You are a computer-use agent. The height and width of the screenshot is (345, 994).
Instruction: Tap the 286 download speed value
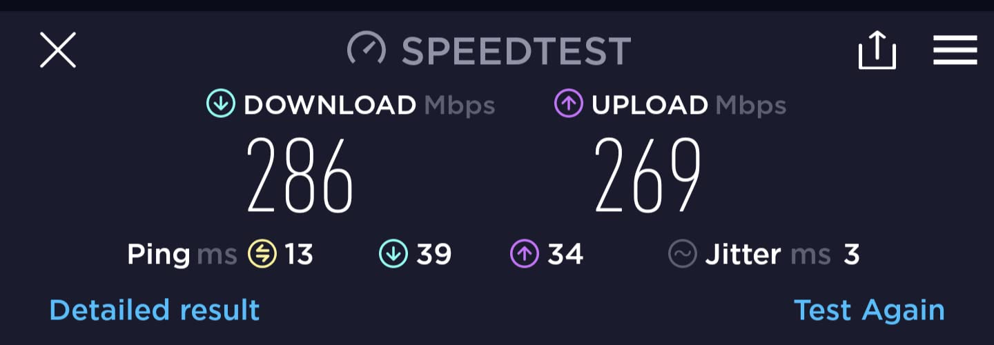[x=300, y=175]
